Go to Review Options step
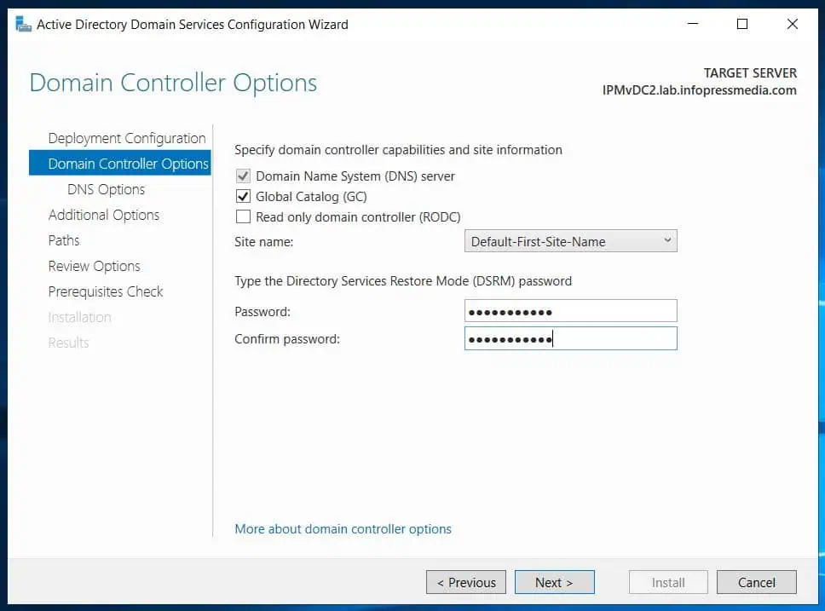The height and width of the screenshot is (611, 825). pos(95,266)
